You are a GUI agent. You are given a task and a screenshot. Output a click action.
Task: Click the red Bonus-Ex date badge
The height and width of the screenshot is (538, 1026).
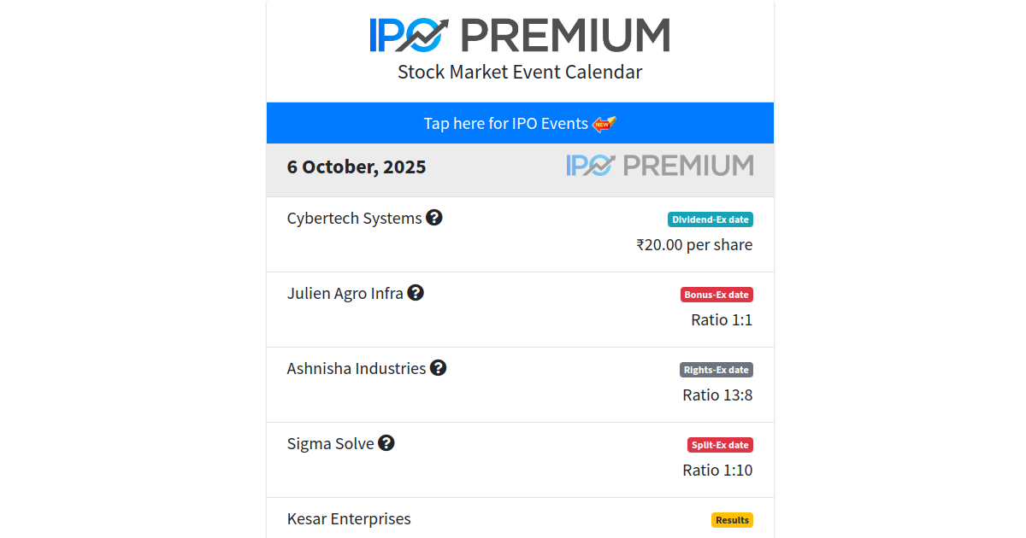coord(716,295)
